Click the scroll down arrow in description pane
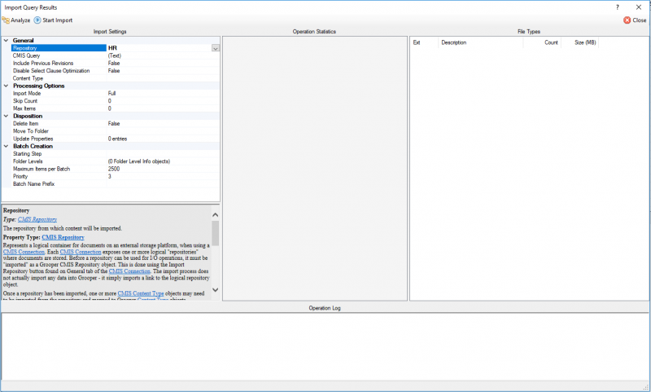651x392 pixels. (x=215, y=290)
